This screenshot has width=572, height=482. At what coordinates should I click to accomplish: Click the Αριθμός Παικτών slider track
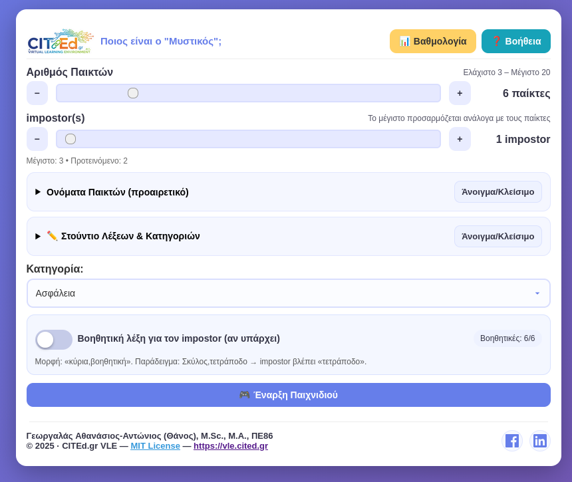pyautogui.click(x=248, y=93)
